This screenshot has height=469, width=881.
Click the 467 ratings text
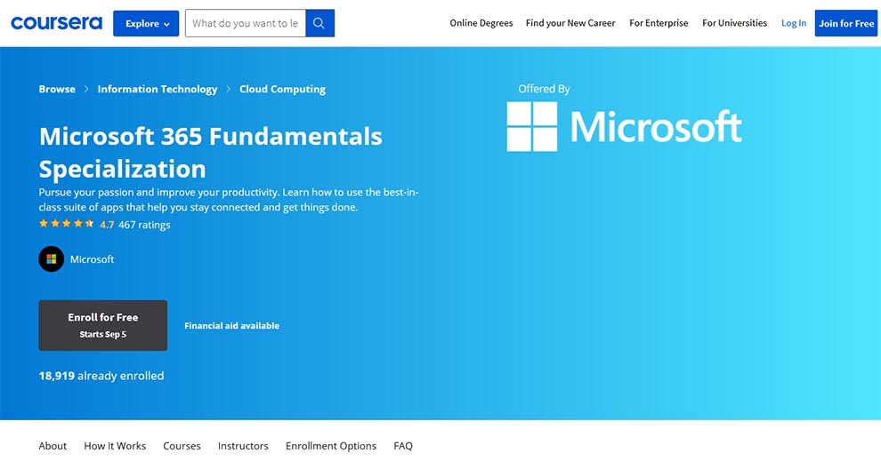pyautogui.click(x=144, y=225)
